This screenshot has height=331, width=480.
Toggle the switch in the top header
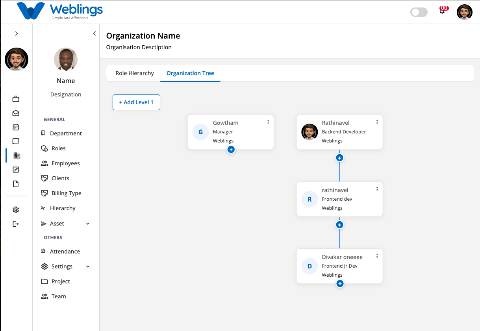(x=419, y=12)
